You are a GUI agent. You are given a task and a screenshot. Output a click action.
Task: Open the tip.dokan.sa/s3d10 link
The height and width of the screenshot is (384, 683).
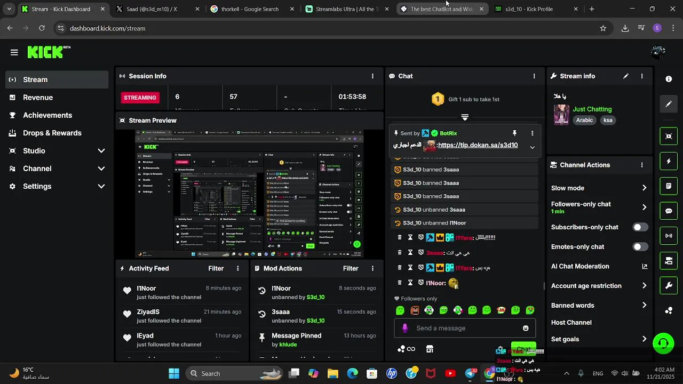477,145
